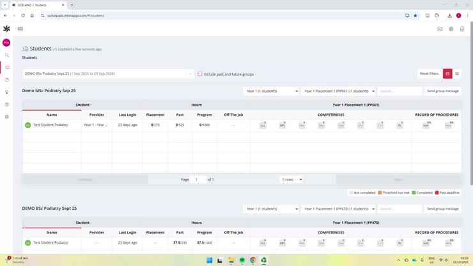Click the Next page button
The width and height of the screenshot is (473, 266).
click(398, 180)
